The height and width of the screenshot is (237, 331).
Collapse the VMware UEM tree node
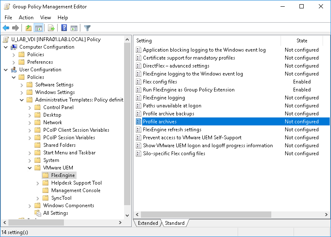(30, 168)
